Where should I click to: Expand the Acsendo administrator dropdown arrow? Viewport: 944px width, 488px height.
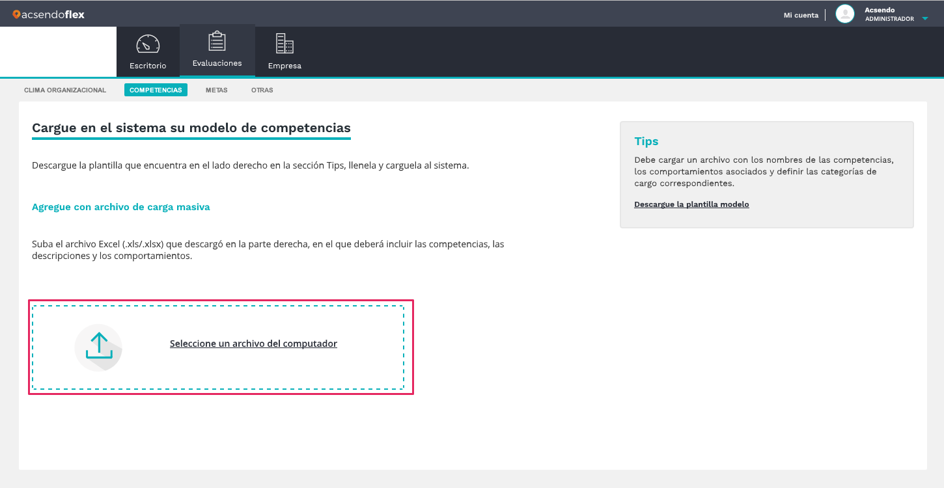tap(925, 19)
